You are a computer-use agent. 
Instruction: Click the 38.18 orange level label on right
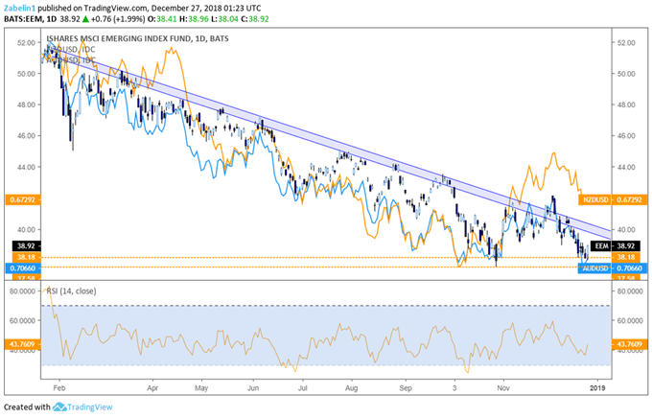click(x=626, y=257)
